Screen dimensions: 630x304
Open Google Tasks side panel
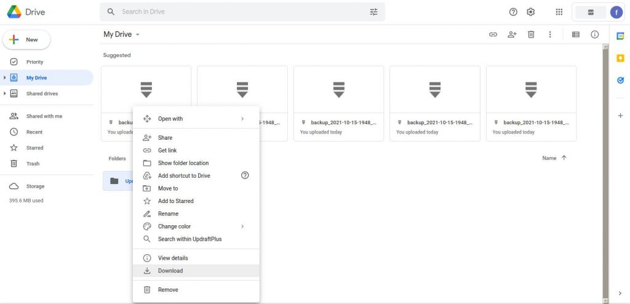620,81
